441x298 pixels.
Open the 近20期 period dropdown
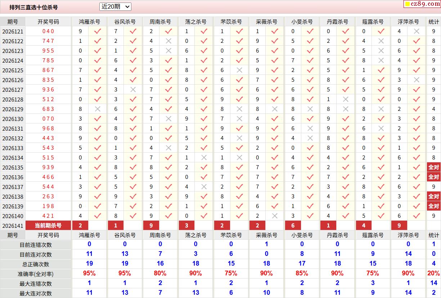pos(115,6)
